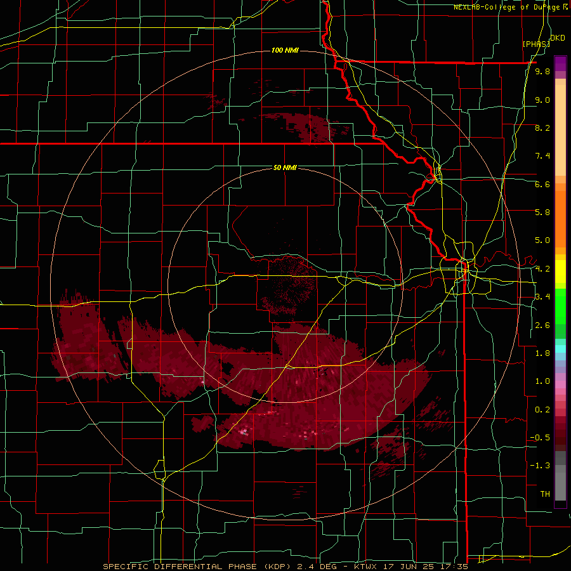The width and height of the screenshot is (571, 571).
Task: Click the 5.8 scale value
Action: click(542, 213)
